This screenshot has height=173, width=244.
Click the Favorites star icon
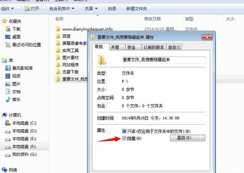tap(4, 21)
